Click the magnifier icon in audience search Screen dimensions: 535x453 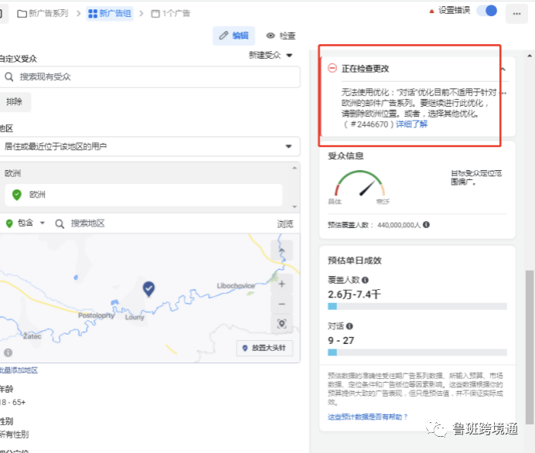pos(9,77)
